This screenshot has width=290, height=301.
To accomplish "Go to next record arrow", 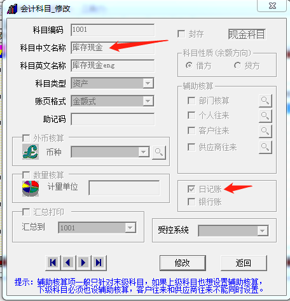I will click(83, 263).
